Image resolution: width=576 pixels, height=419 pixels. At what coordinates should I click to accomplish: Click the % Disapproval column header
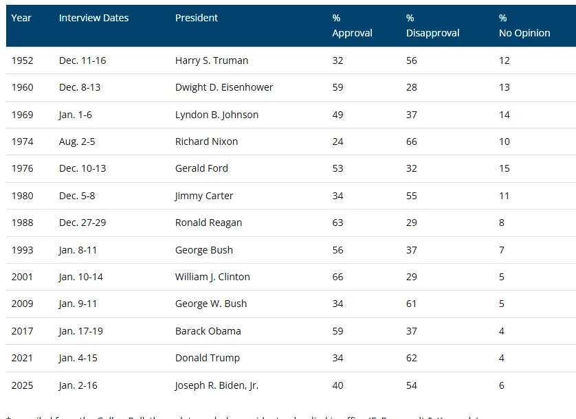pyautogui.click(x=432, y=25)
